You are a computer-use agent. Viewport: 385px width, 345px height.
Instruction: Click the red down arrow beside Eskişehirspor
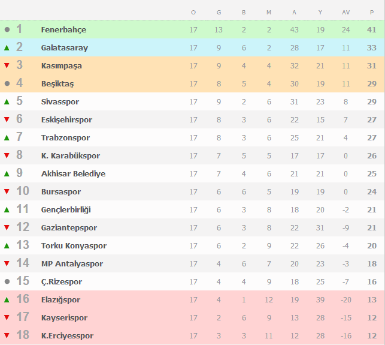click(x=7, y=119)
